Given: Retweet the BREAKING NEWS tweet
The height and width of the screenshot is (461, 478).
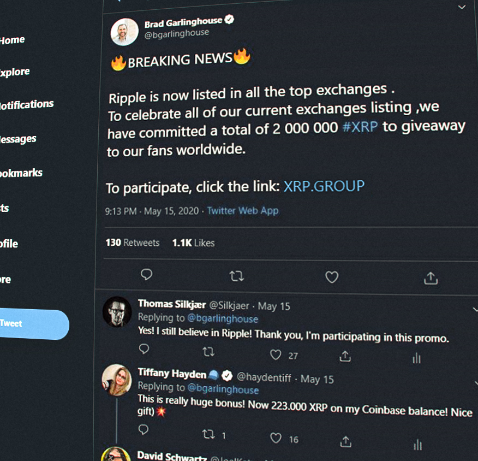Looking at the screenshot, I should pyautogui.click(x=237, y=276).
